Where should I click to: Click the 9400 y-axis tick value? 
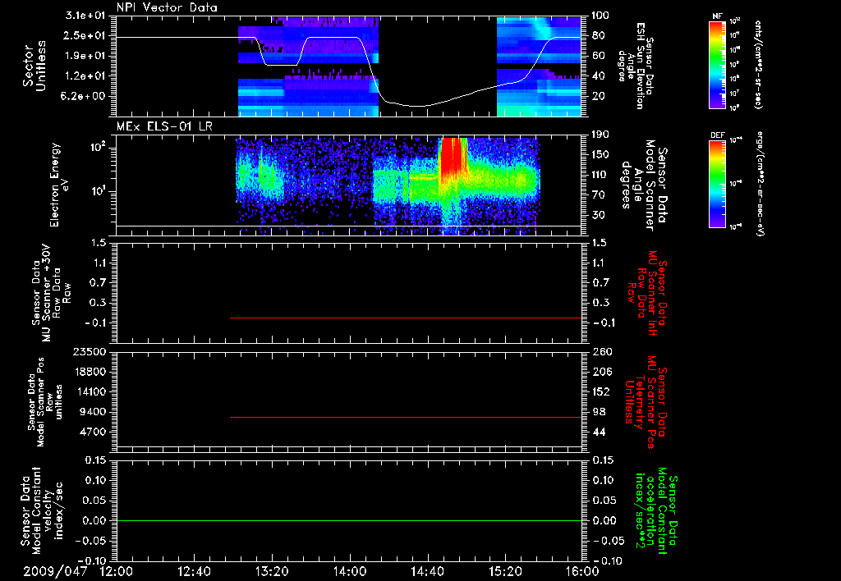tap(94, 412)
